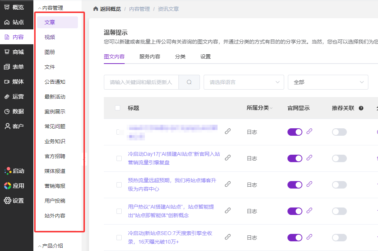This screenshot has height=251, width=378.
Task: Check the box for 冷启动Day17 article
Action: (x=119, y=158)
